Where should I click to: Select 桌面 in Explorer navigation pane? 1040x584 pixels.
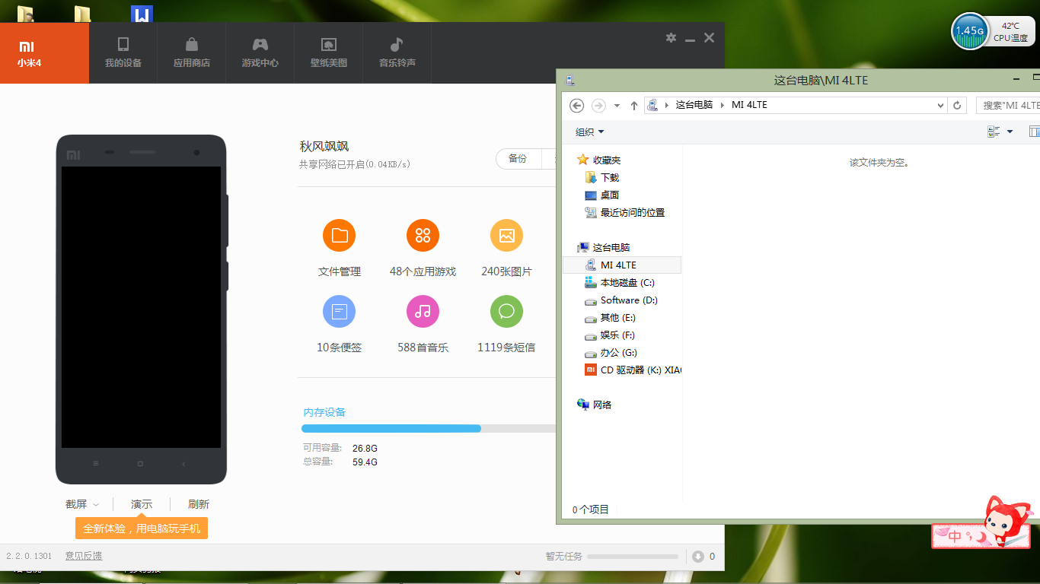tap(610, 195)
